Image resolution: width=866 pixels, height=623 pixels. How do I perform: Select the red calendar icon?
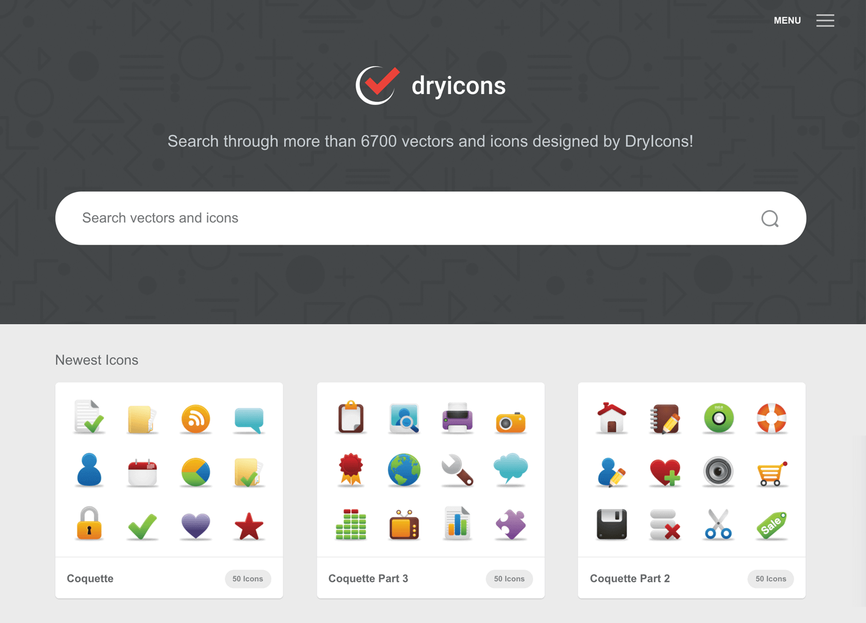point(142,472)
